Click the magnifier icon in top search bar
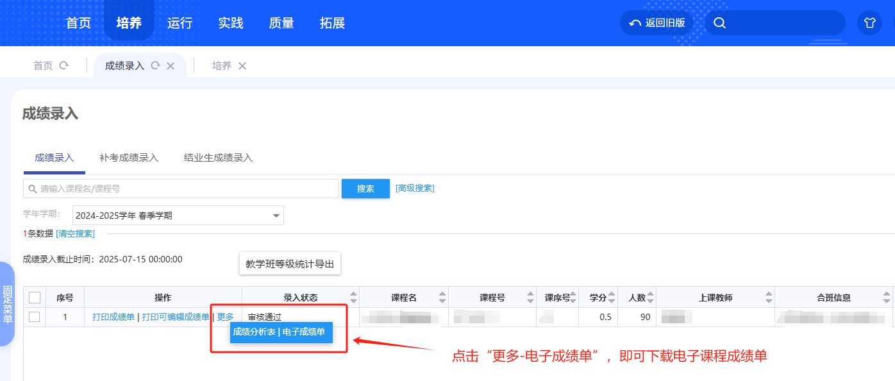Screen dimensions: 895x381 pyautogui.click(x=719, y=23)
